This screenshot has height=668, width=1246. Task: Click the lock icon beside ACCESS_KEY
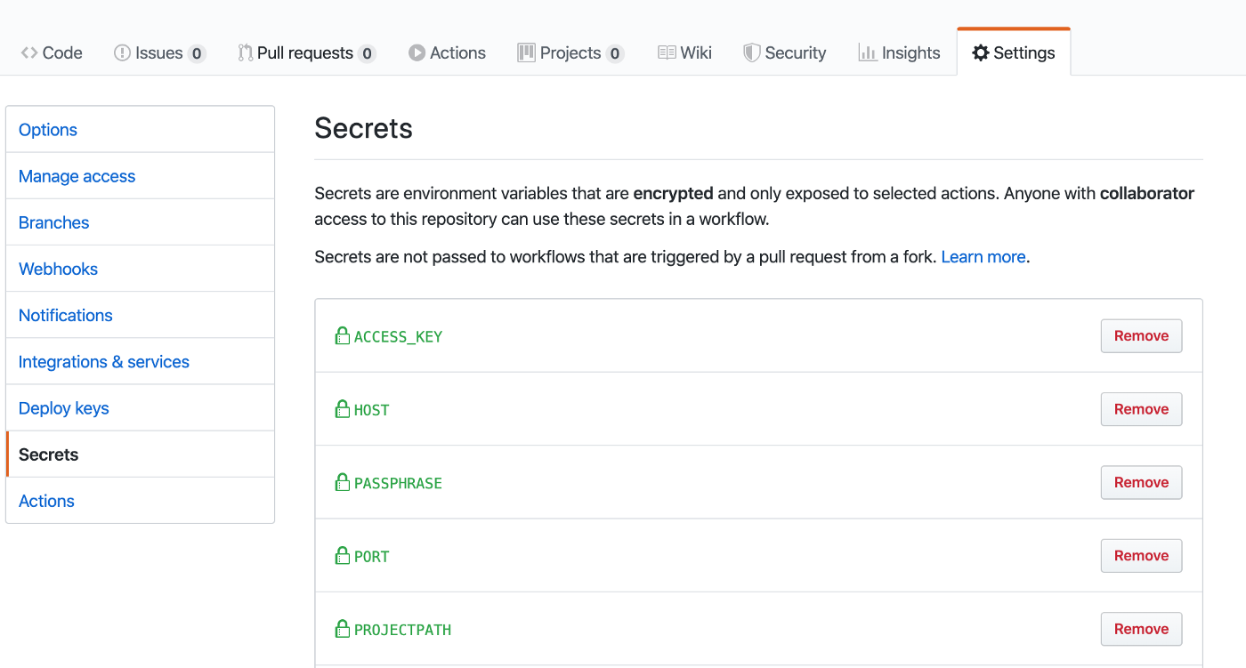pos(342,335)
